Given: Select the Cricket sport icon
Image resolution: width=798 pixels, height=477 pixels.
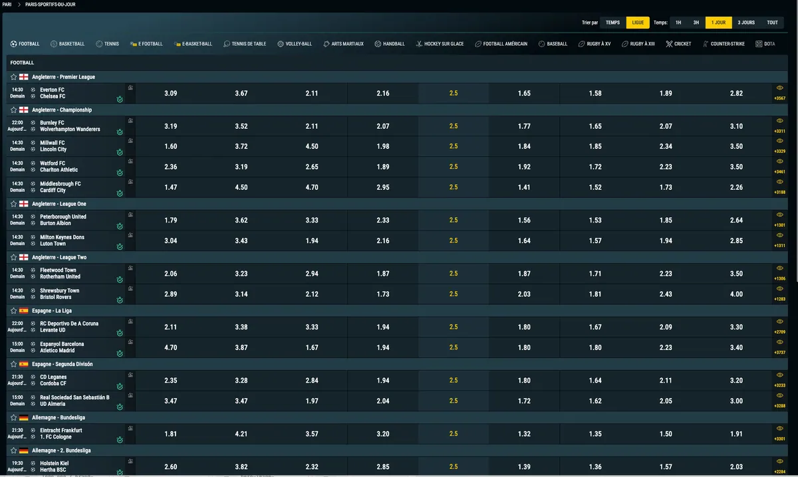Looking at the screenshot, I should pos(670,44).
